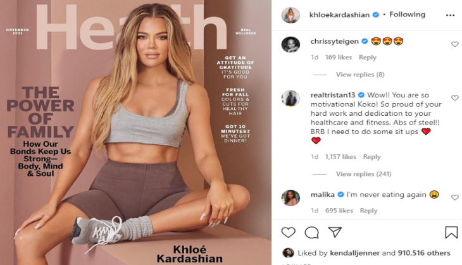Click the Health magazine cover photo

(135, 133)
